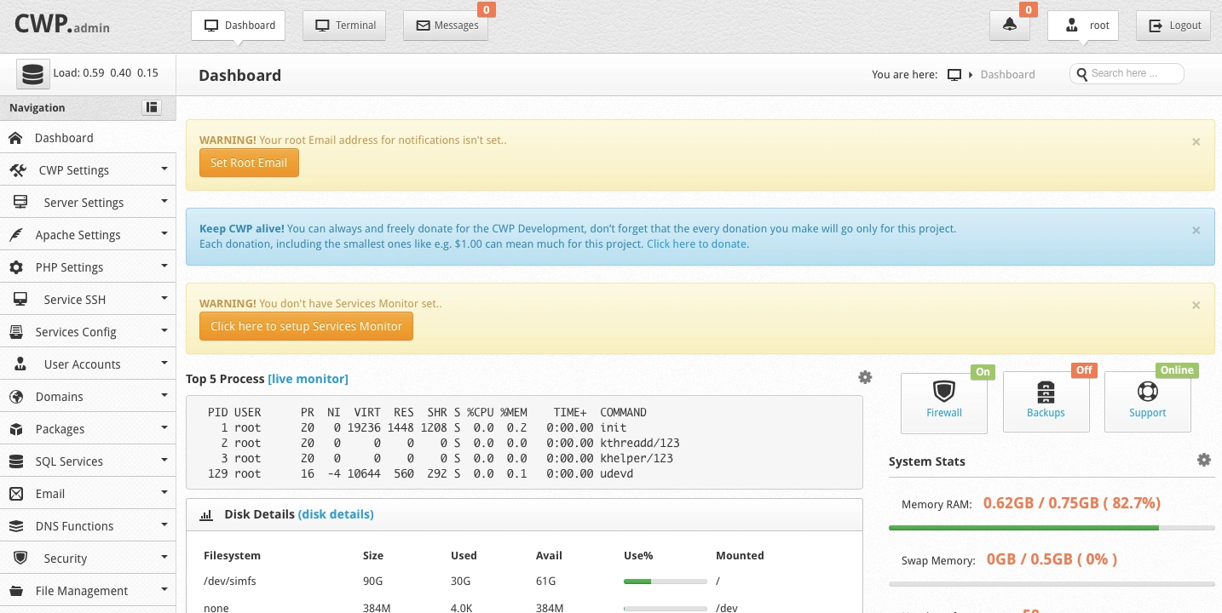
Task: Click the DNS Functions icon
Action: pyautogui.click(x=16, y=526)
